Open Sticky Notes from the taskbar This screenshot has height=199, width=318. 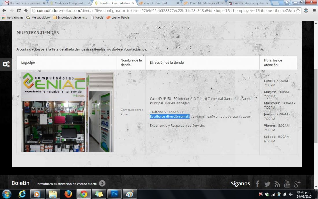pos(99,194)
